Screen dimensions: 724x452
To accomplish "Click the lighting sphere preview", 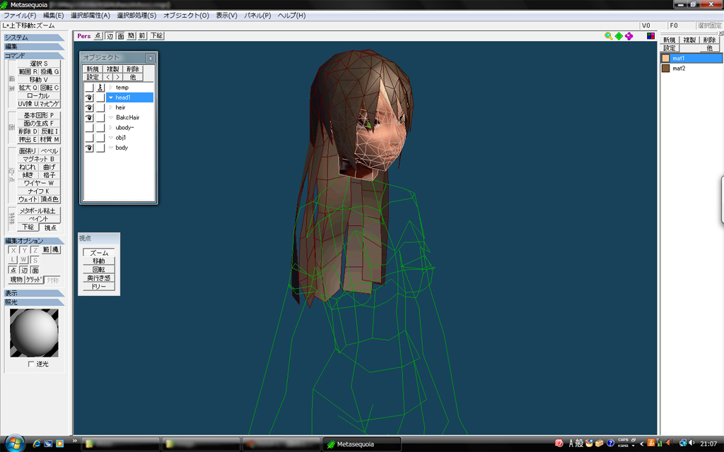I will tap(34, 333).
